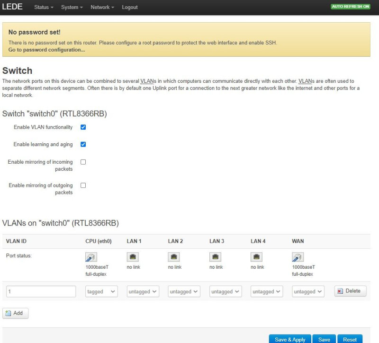Toggle the Auto Refresh On badge

351,7
